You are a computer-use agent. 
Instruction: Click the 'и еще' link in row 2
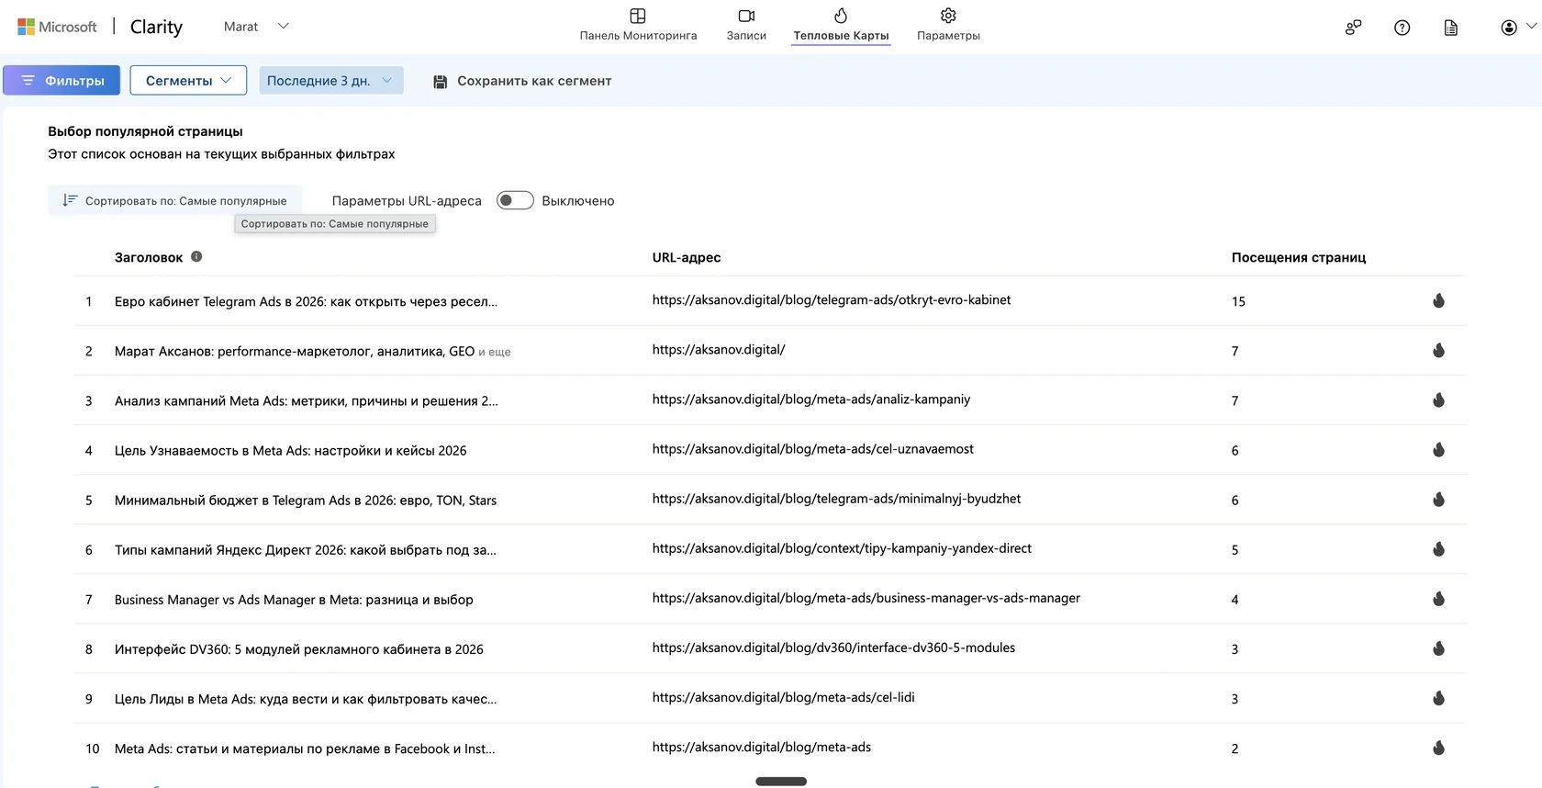pyautogui.click(x=494, y=352)
